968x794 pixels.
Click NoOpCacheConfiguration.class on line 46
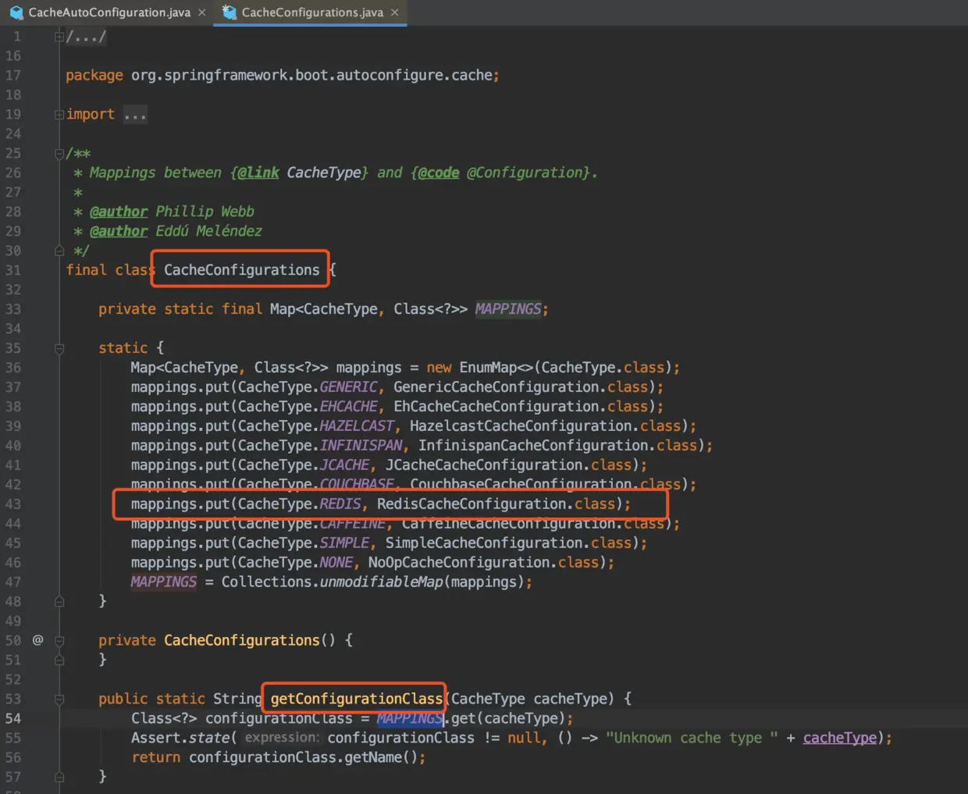click(483, 563)
